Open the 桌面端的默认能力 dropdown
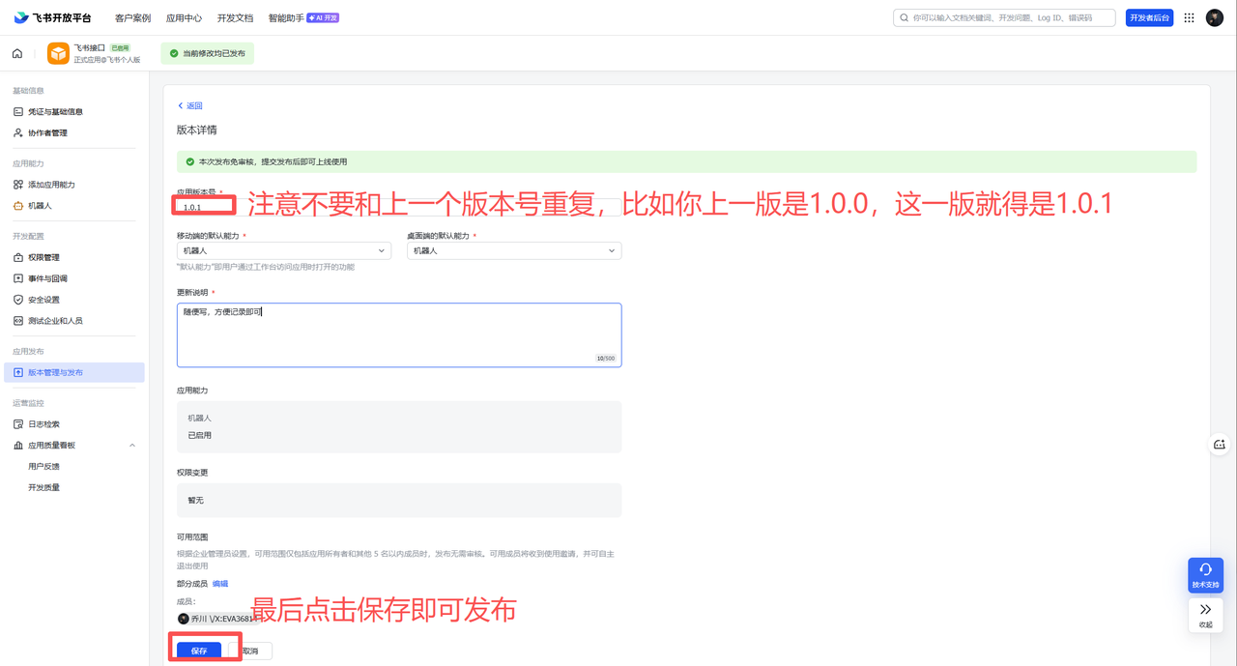The width and height of the screenshot is (1237, 666). coord(514,250)
